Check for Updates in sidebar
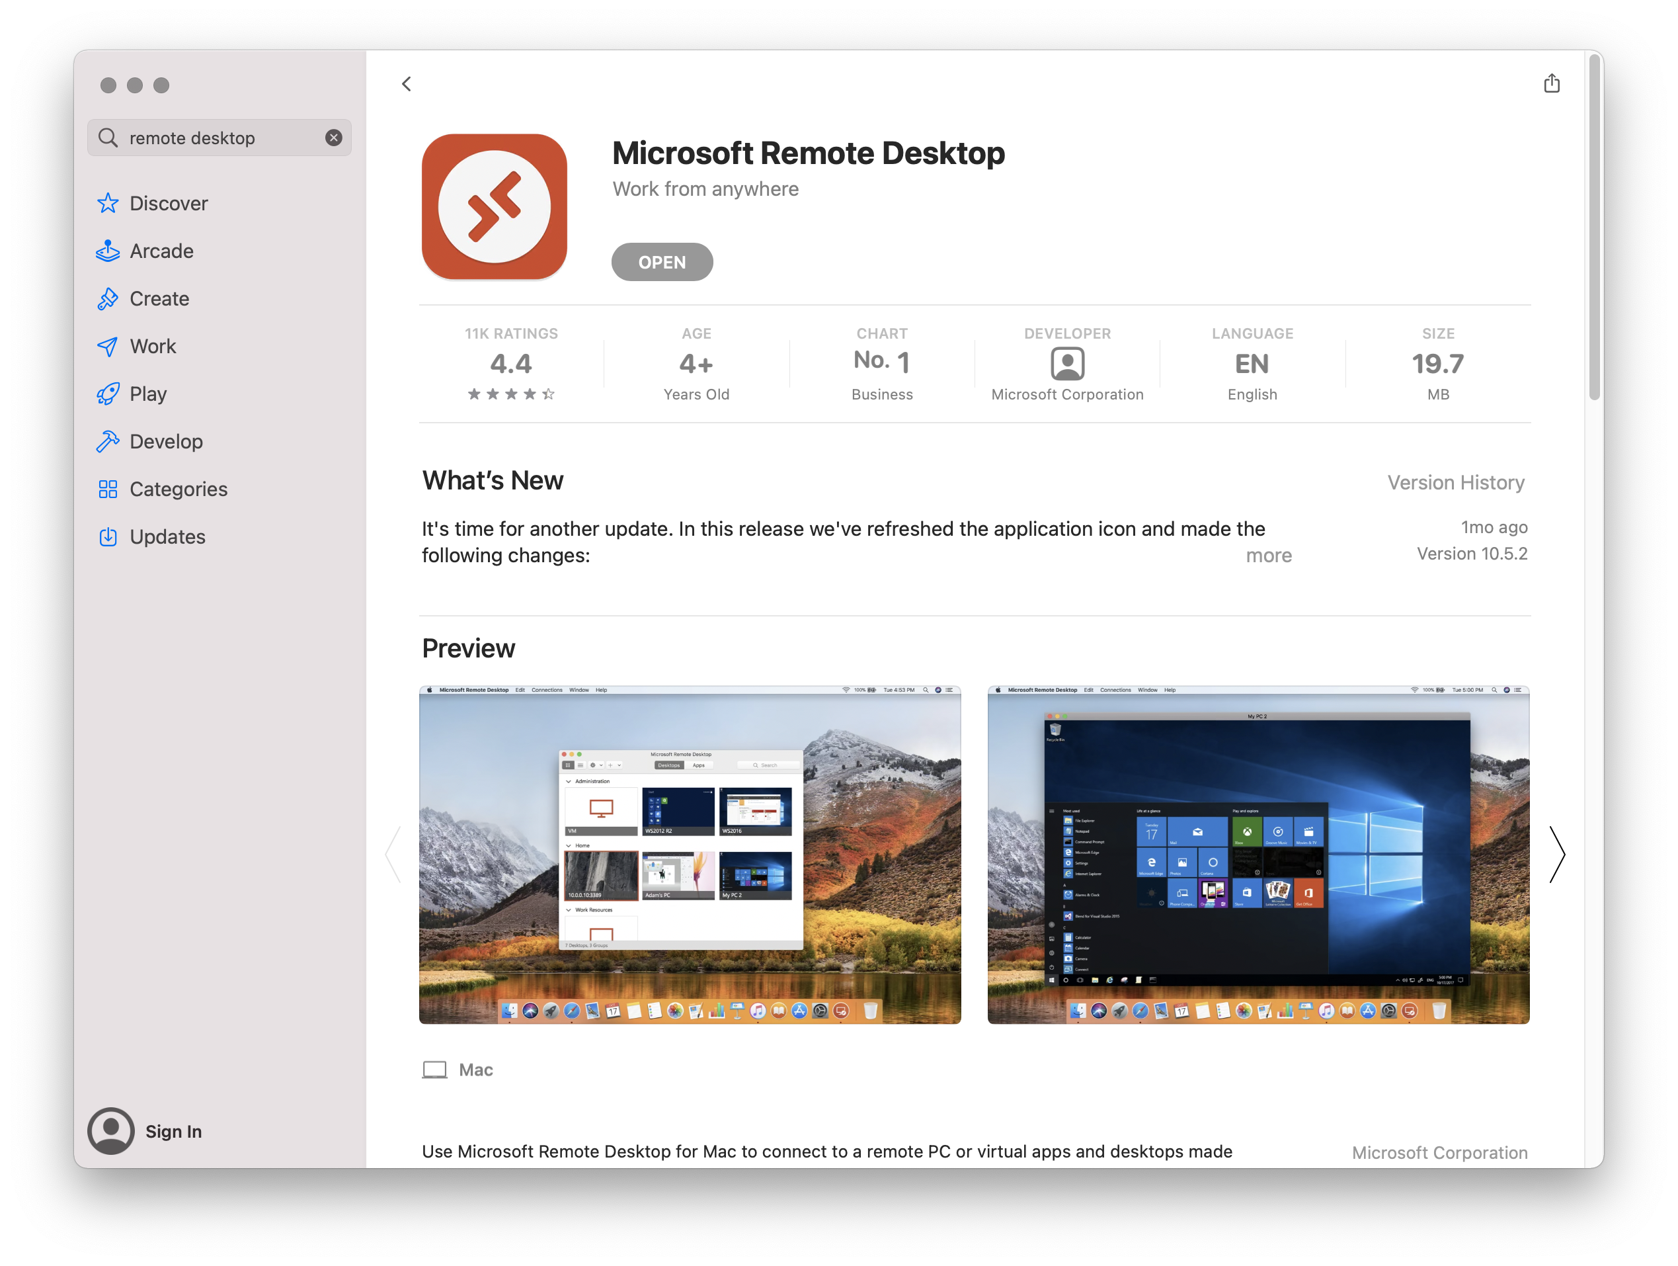 pos(167,536)
